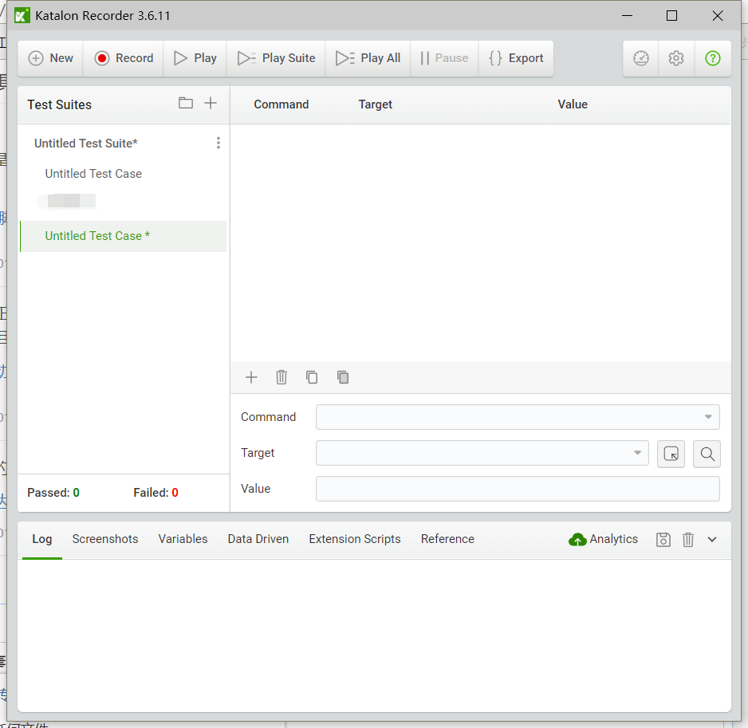Open the Reference tab
The image size is (748, 728).
(447, 539)
